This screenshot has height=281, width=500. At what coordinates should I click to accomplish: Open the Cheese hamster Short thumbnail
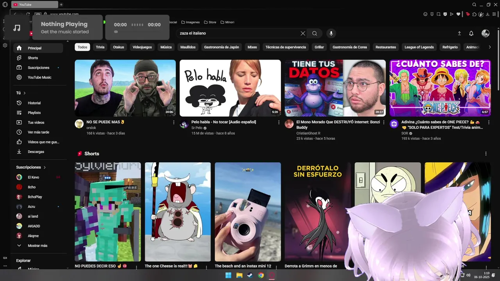[178, 212]
